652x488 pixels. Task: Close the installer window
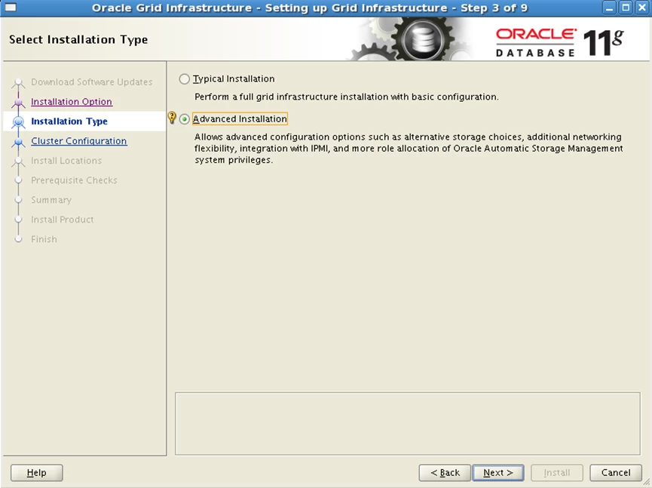(642, 8)
